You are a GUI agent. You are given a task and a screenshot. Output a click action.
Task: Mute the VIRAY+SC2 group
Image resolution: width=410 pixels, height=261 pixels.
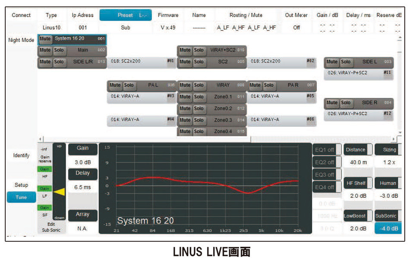[x=185, y=50]
